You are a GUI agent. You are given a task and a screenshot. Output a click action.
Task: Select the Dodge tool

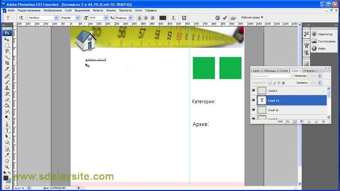[7, 117]
